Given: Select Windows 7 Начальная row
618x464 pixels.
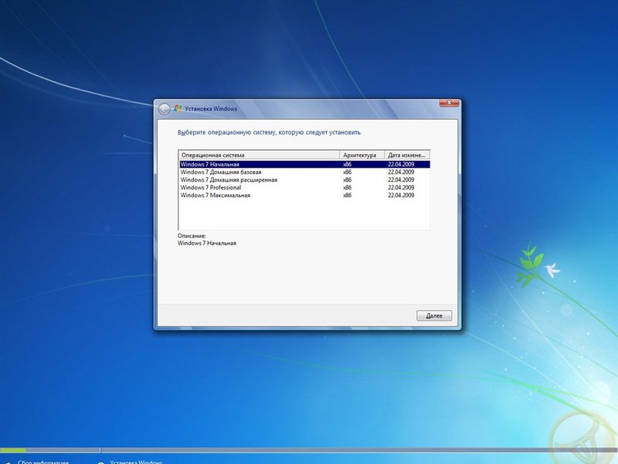Looking at the screenshot, I should coord(304,164).
